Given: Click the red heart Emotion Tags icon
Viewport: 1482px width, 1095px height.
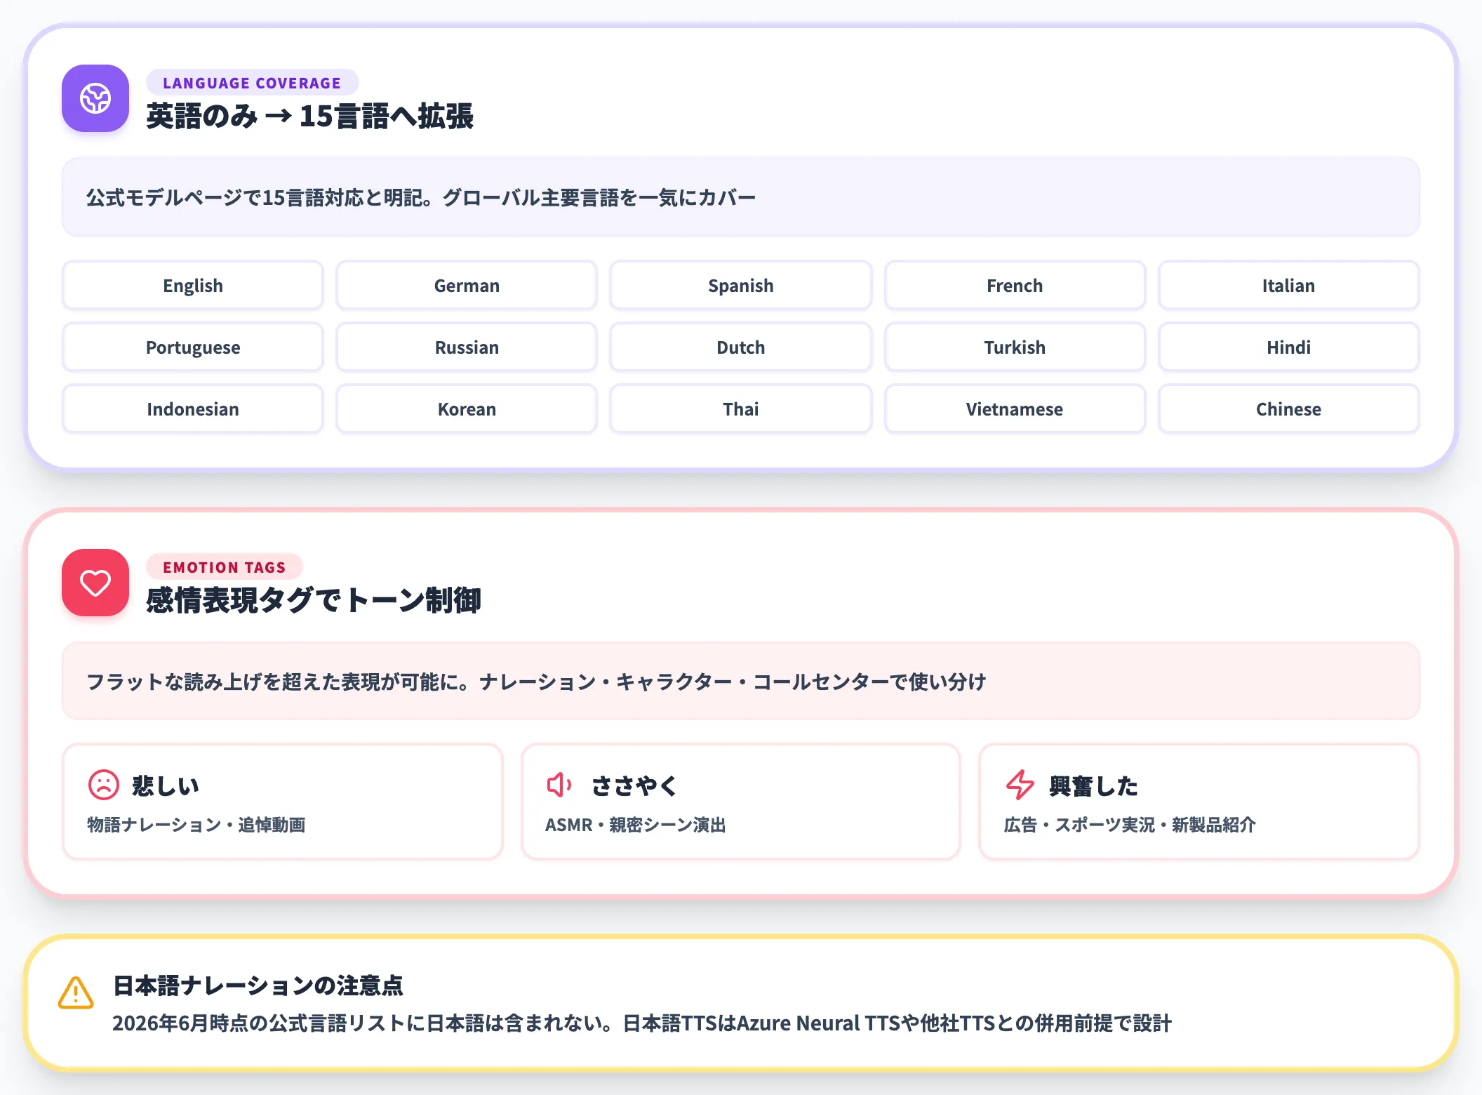Looking at the screenshot, I should coord(95,583).
